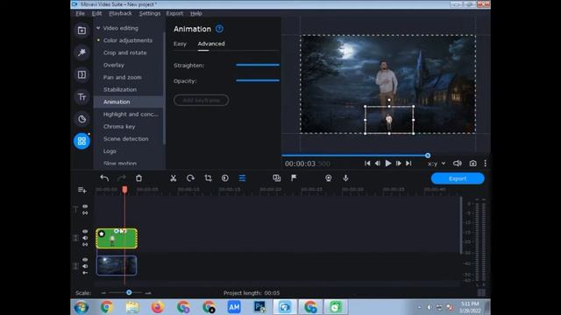The width and height of the screenshot is (561, 315).
Task: Play the preview video
Action: [388, 164]
